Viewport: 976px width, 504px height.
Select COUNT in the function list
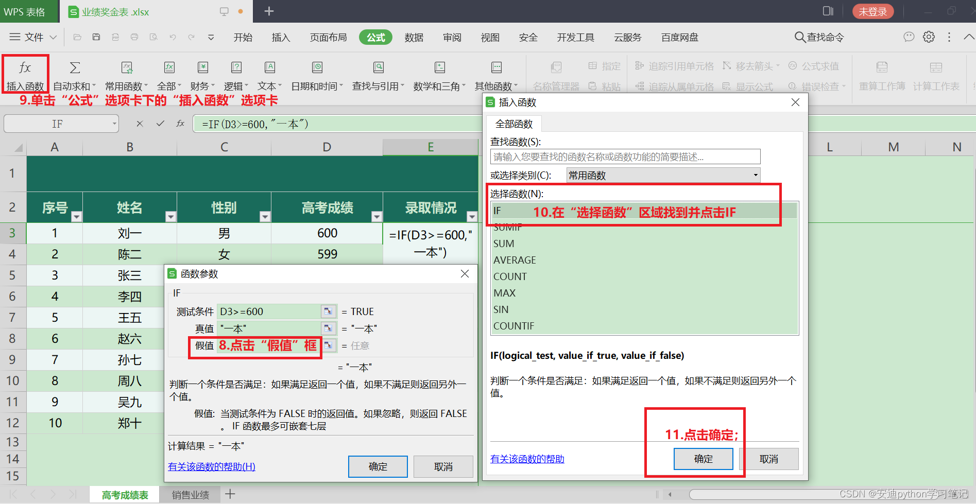644,276
